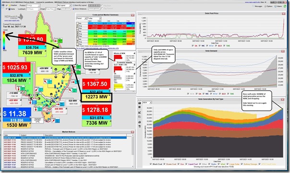Click the SA price box $1025.93
The width and height of the screenshot is (290, 173).
pos(16,68)
